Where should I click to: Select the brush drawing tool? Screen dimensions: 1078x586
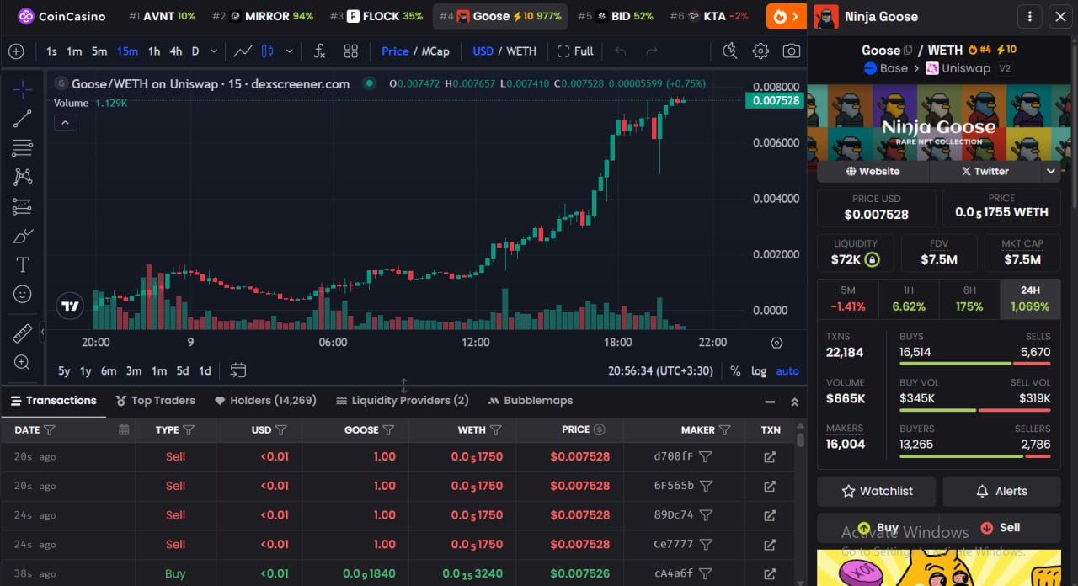[23, 236]
